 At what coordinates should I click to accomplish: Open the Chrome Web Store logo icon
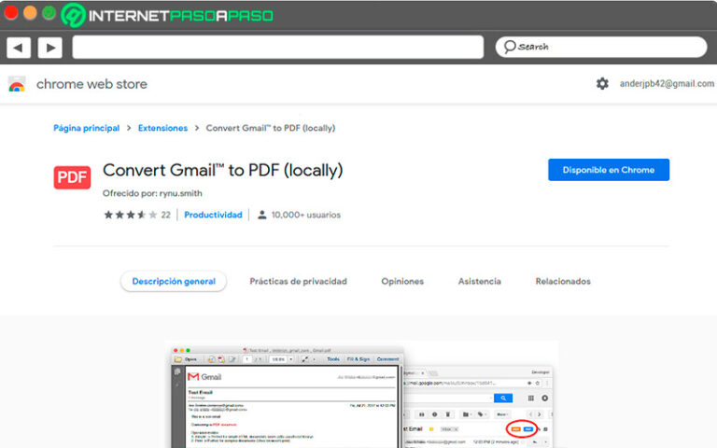coord(17,84)
